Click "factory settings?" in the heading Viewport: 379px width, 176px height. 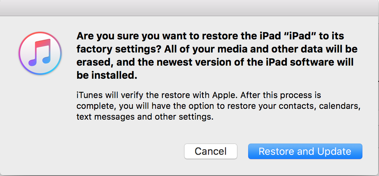click(109, 49)
